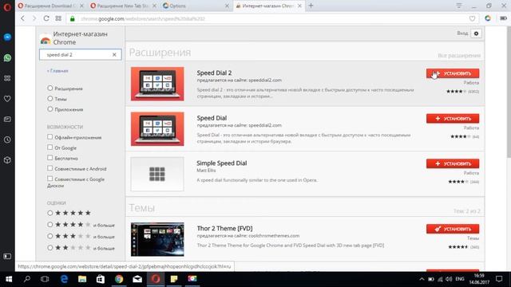Image resolution: width=511 pixels, height=287 pixels.
Task: Select the Темы radio filter
Action: pos(50,98)
